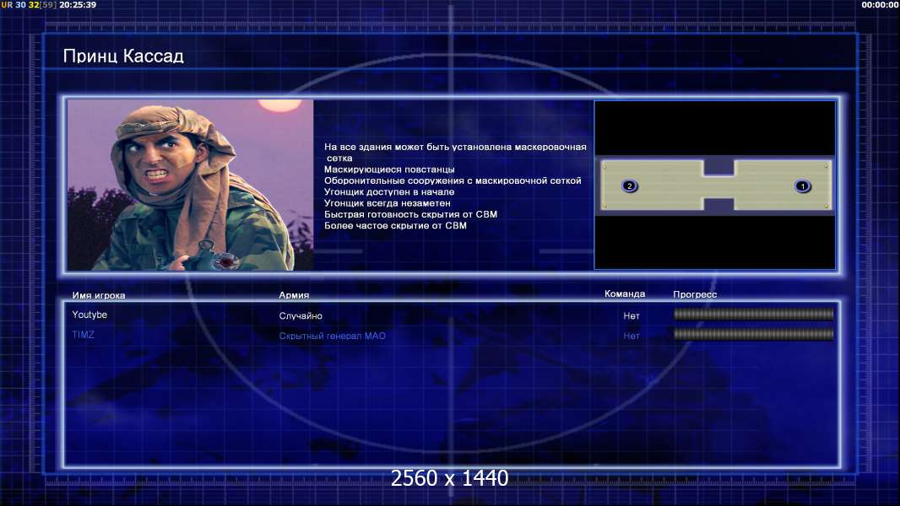Click the line 'Более частое скрытие от СВМ'
The width and height of the screenshot is (900, 506).
click(x=395, y=225)
